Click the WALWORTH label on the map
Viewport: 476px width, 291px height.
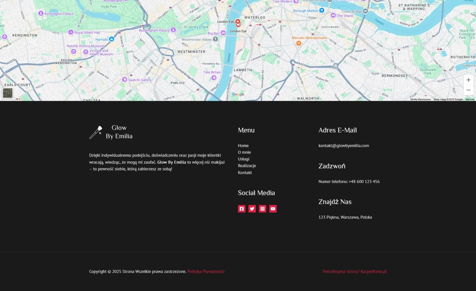tap(308, 98)
